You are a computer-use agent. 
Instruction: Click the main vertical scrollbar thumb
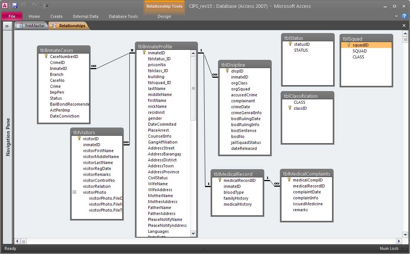(x=405, y=40)
